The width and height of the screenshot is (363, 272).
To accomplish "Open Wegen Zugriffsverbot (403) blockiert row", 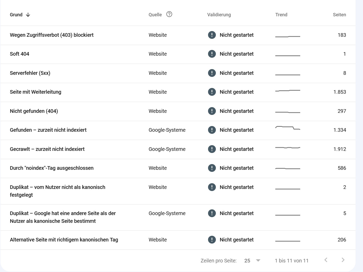I will [x=52, y=35].
